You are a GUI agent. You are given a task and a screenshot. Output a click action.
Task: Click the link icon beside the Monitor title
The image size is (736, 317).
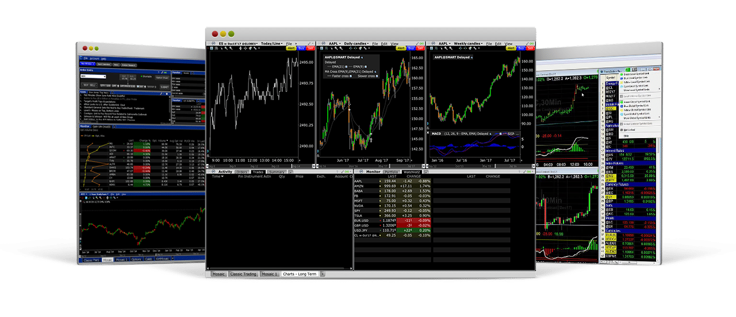click(361, 171)
